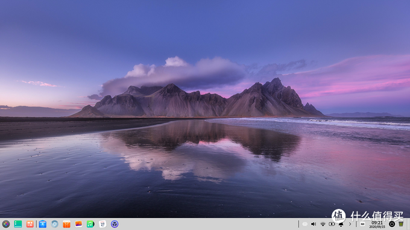Launch the browser from the dock
410x230 pixels.
click(x=55, y=224)
